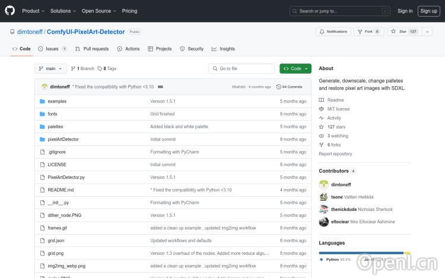Expand the commit message ellipsis details
445x278 pixels.
tap(160, 87)
